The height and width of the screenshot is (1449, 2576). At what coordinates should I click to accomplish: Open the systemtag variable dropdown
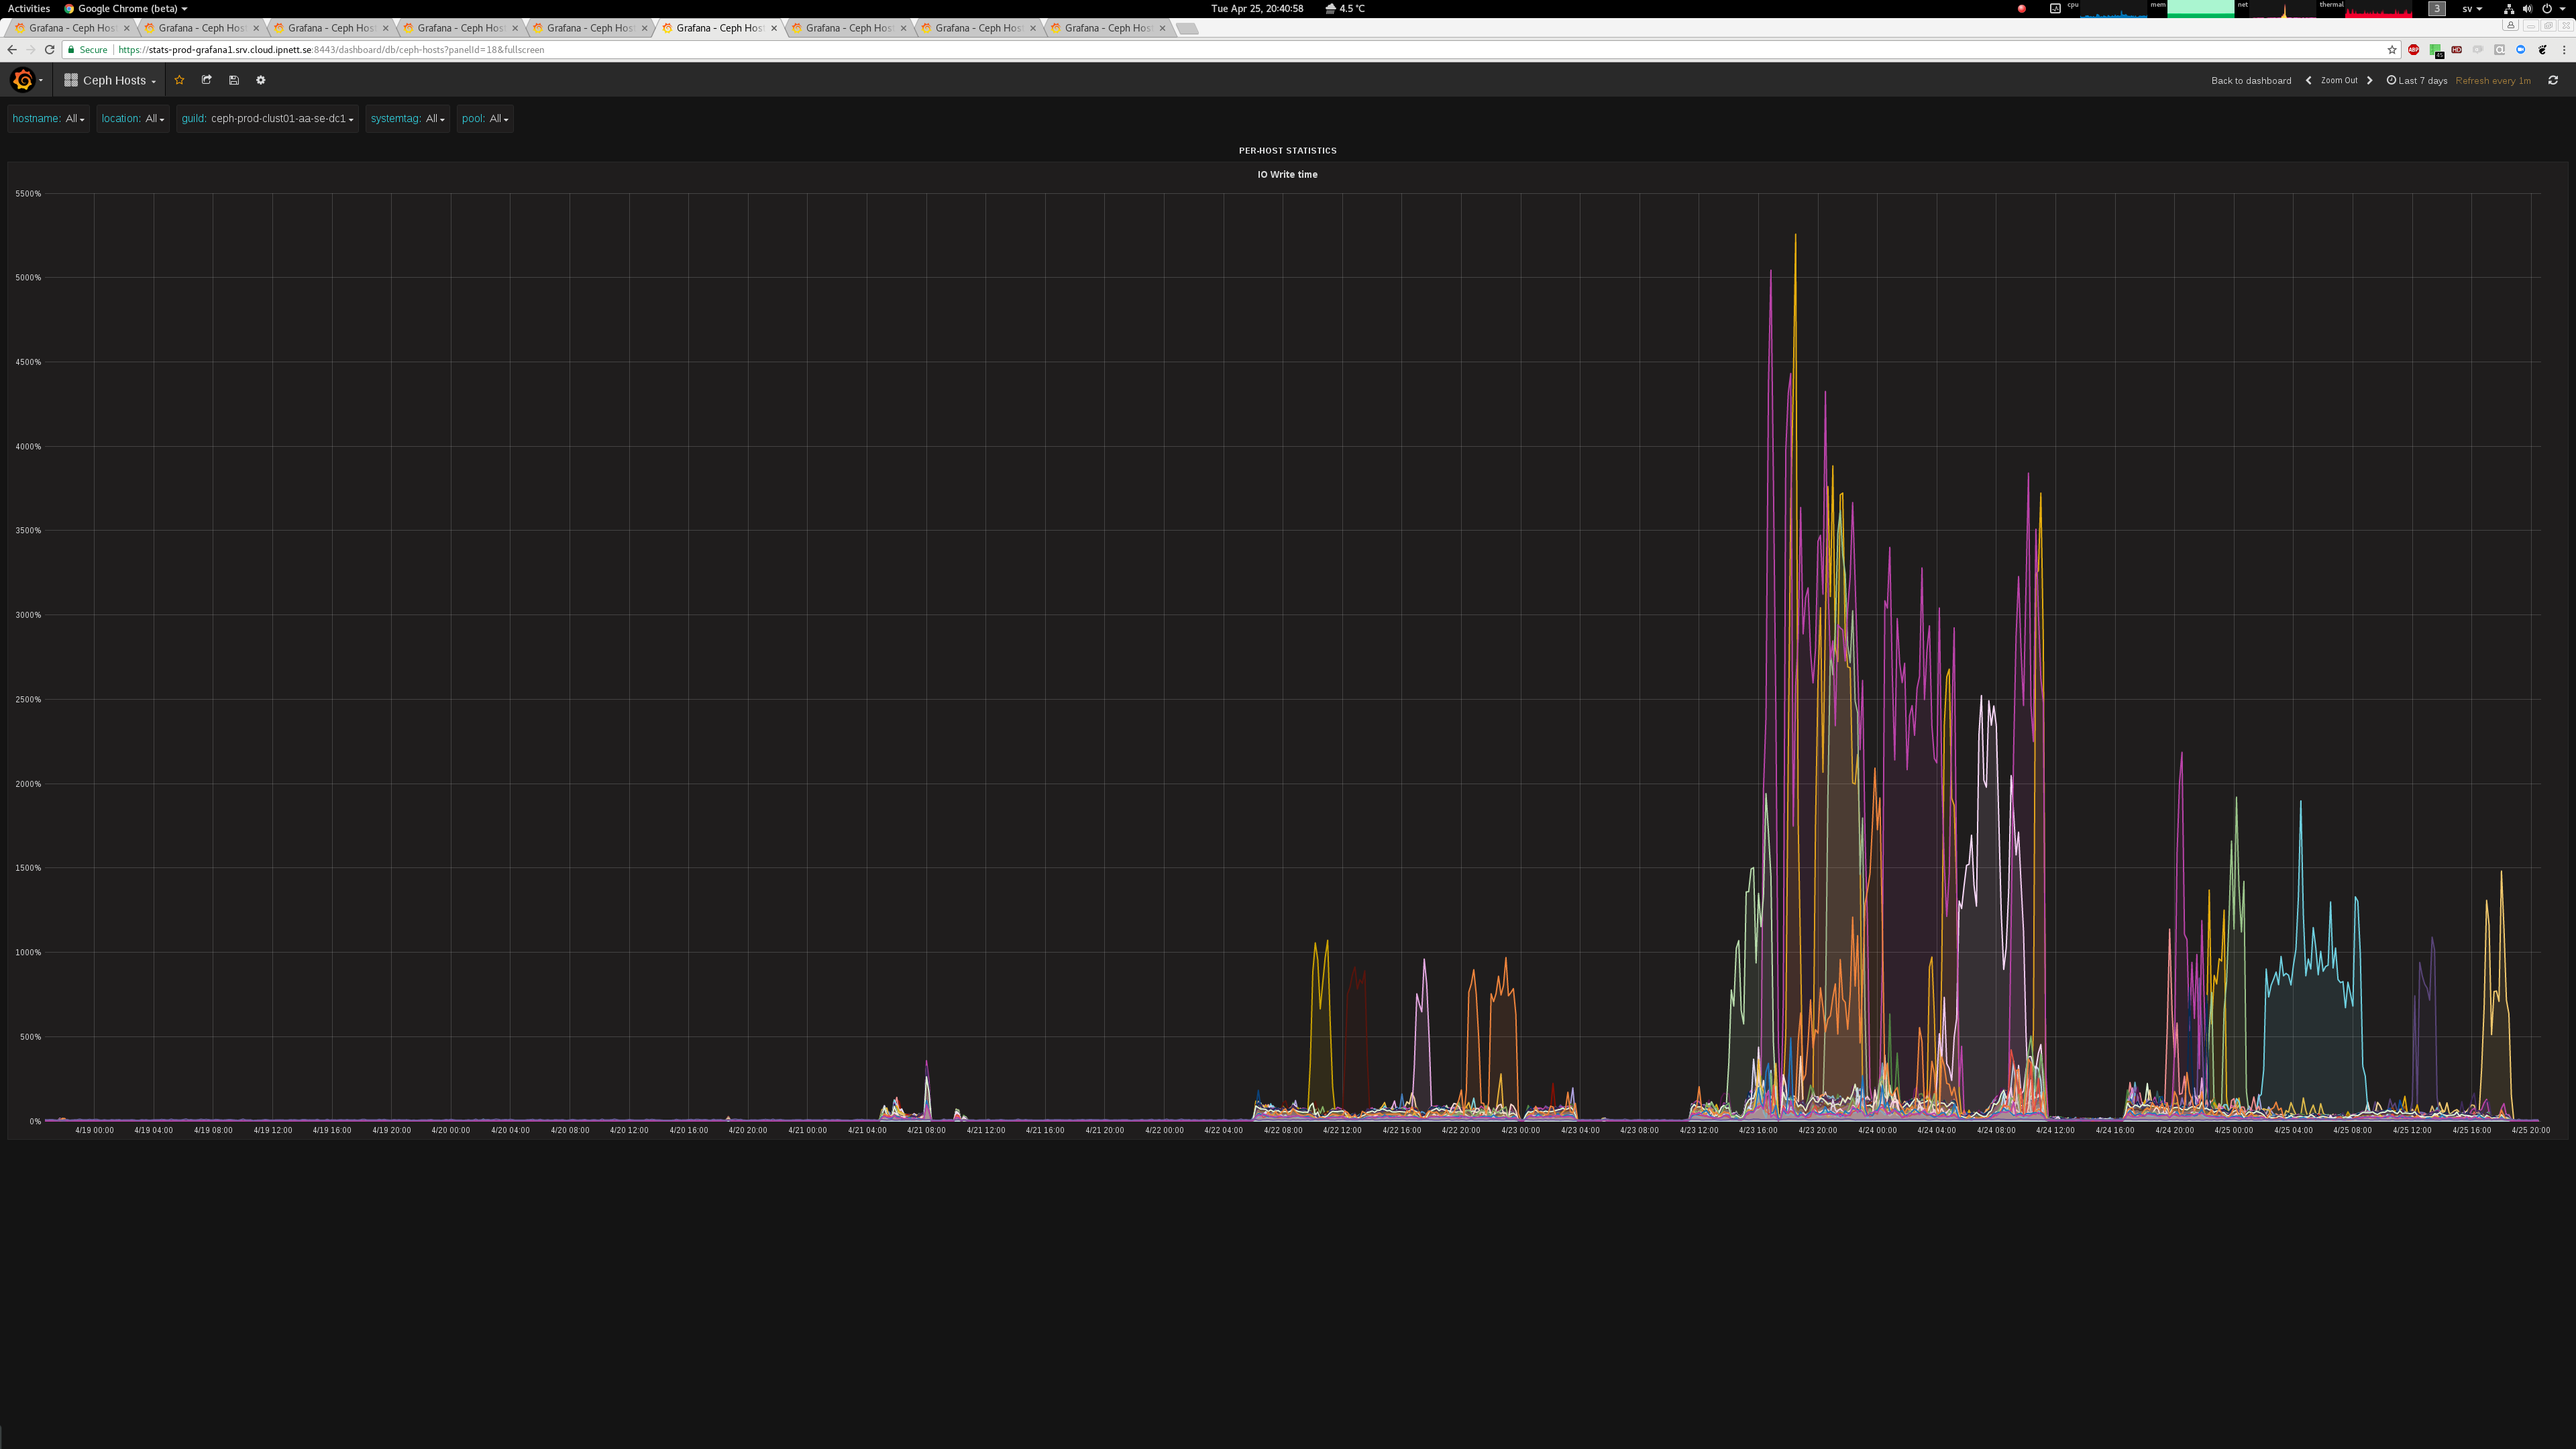pyautogui.click(x=407, y=119)
